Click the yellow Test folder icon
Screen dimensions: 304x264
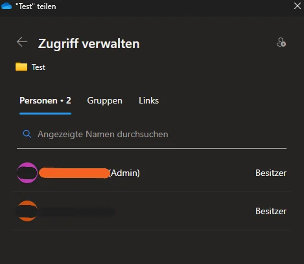[x=21, y=67]
